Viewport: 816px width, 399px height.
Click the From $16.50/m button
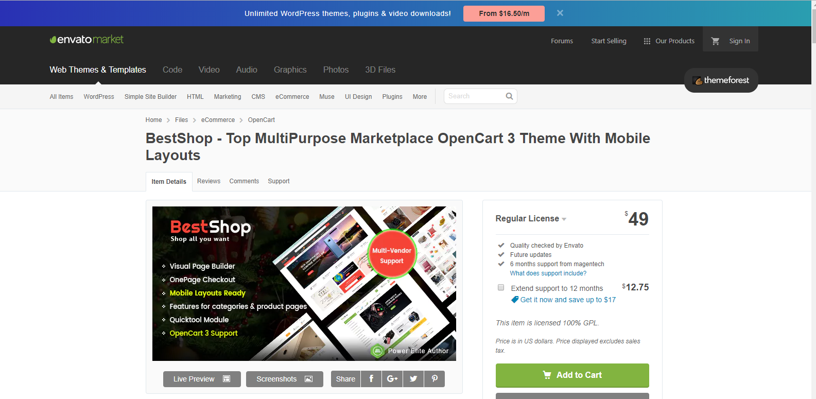coord(504,13)
